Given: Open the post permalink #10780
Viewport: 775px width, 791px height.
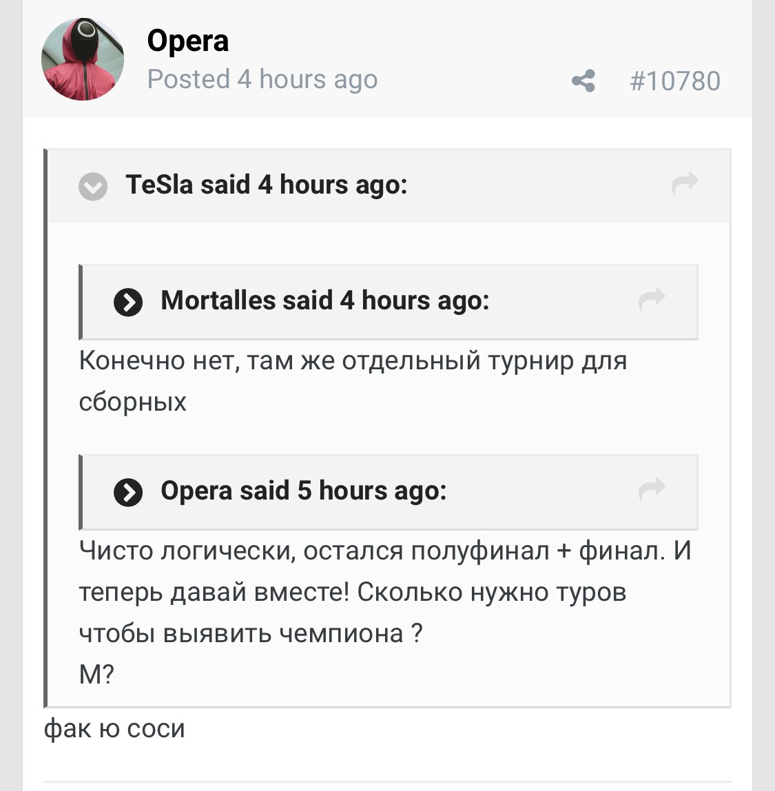Looking at the screenshot, I should pyautogui.click(x=676, y=81).
